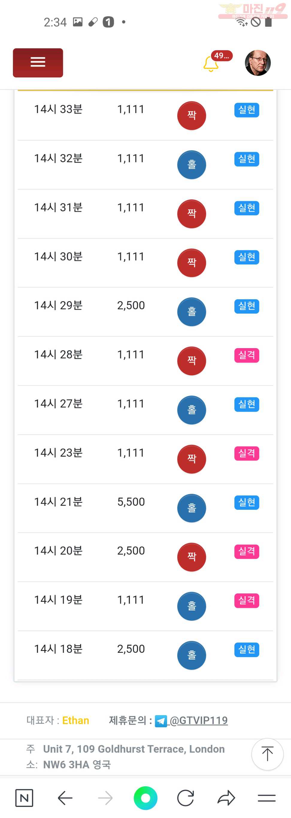Tap the green circle center button
Image resolution: width=291 pixels, height=818 pixels.
[145, 798]
